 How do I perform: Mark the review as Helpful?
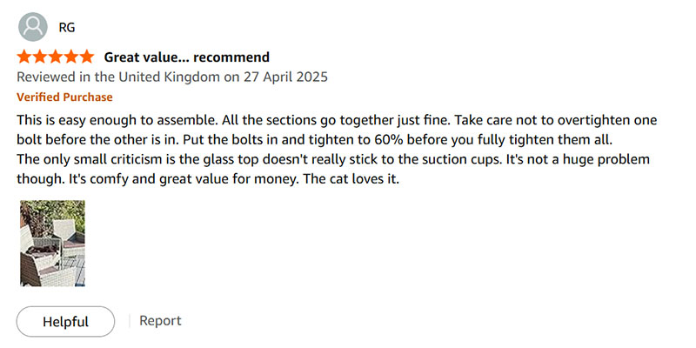coord(65,321)
